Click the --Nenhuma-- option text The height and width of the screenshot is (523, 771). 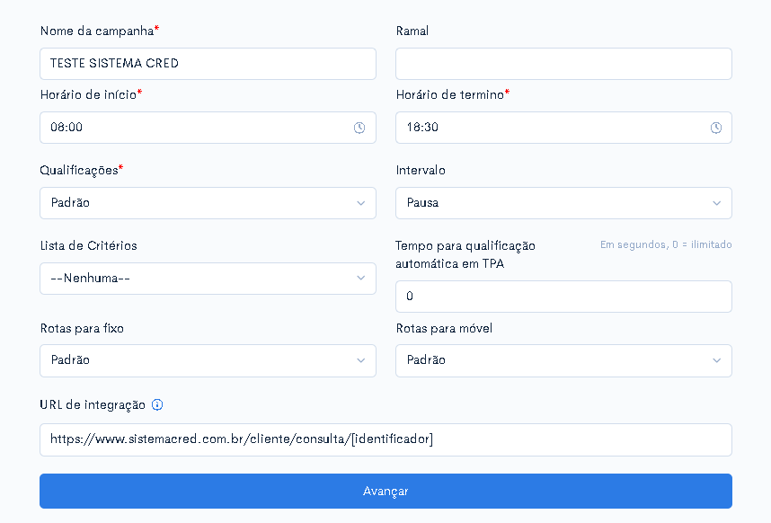click(x=90, y=279)
